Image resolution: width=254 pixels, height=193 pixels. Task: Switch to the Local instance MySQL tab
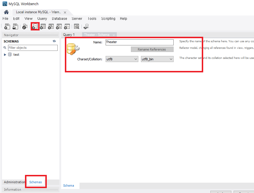pyautogui.click(x=38, y=12)
